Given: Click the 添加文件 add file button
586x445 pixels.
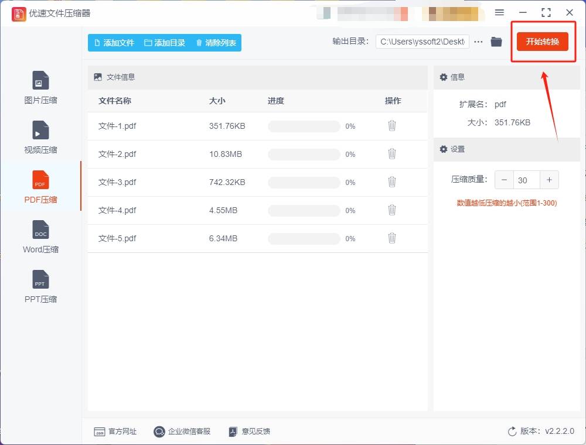Looking at the screenshot, I should (114, 43).
